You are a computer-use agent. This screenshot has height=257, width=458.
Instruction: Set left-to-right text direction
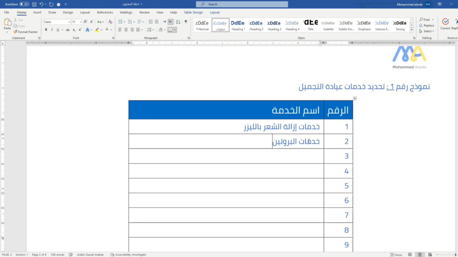click(165, 22)
